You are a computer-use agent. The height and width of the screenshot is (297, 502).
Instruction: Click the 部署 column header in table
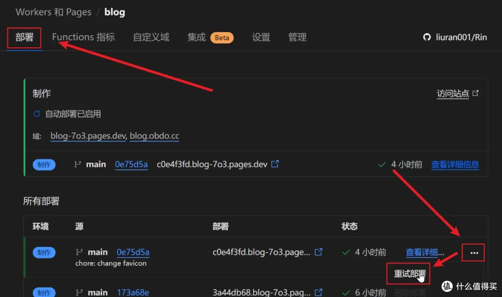(x=221, y=226)
